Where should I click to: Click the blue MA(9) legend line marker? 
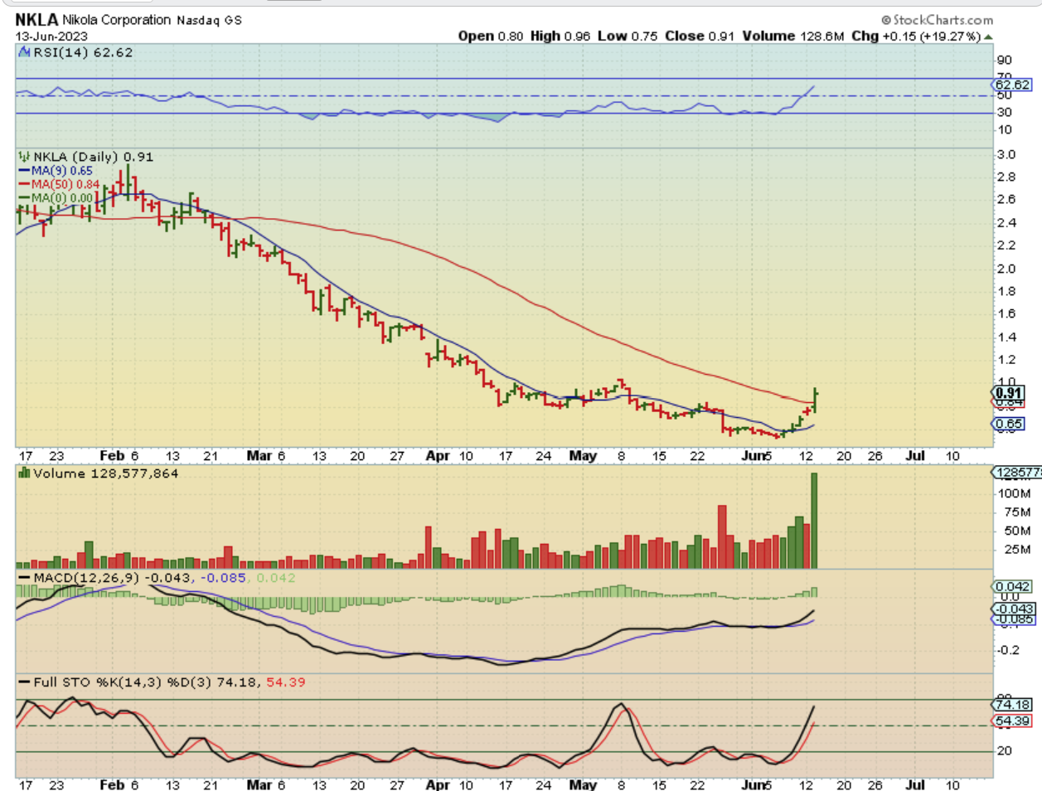tap(24, 171)
